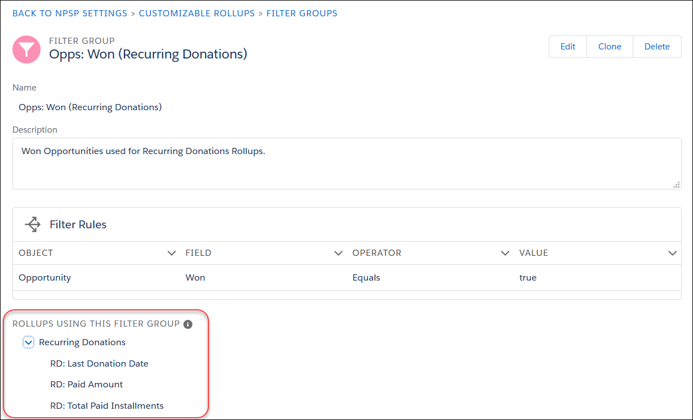Navigate to Customizable Rollups breadcrumb
The height and width of the screenshot is (420, 693).
pyautogui.click(x=197, y=13)
